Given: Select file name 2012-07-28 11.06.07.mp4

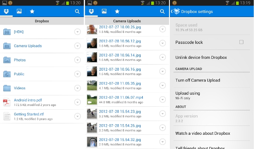Looking at the screenshot, I should tap(121, 97).
